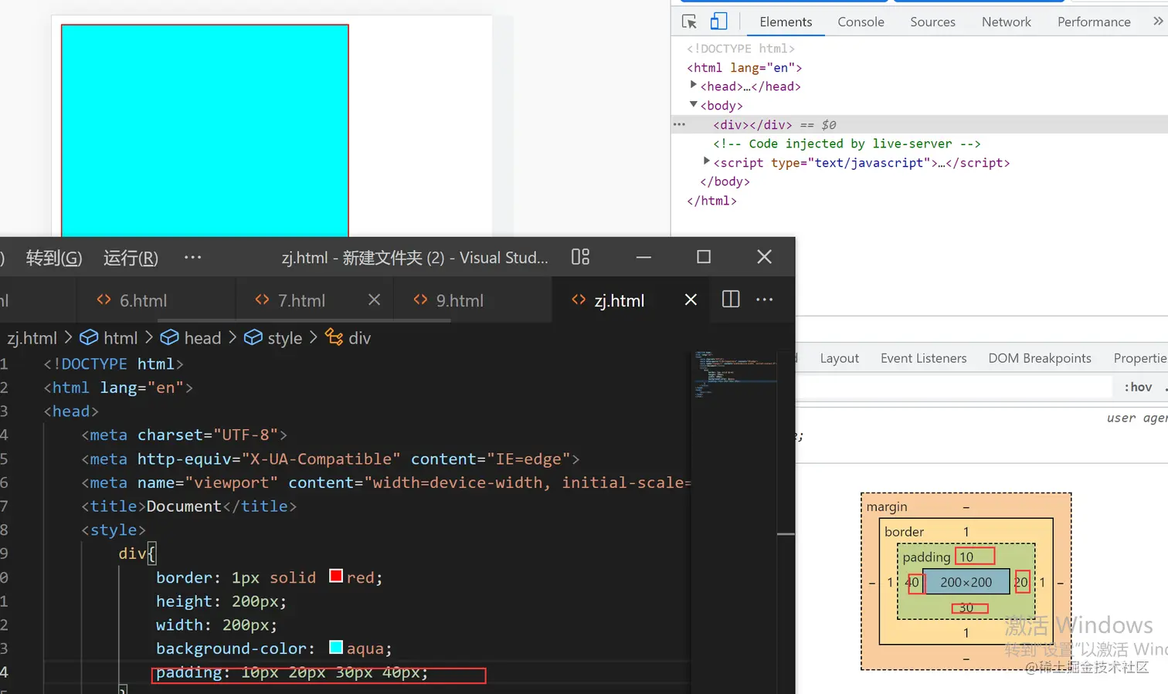The width and height of the screenshot is (1168, 694).
Task: Minimize the Visual Studio Code window
Action: 643,256
